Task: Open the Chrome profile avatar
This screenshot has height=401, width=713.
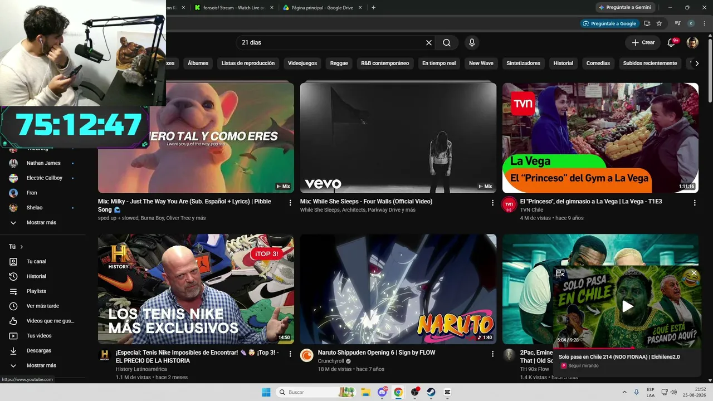Action: [691, 23]
